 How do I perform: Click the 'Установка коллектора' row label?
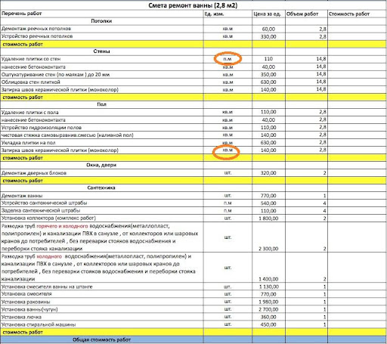coord(102,218)
